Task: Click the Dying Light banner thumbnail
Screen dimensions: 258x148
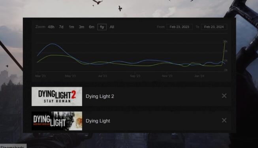Action: pyautogui.click(x=57, y=121)
